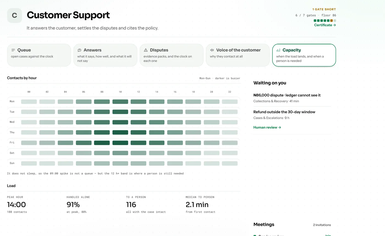Image resolution: width=385 pixels, height=236 pixels.
Task: Click the "Collections & Recovery · 41 min" line
Action: [276, 101]
